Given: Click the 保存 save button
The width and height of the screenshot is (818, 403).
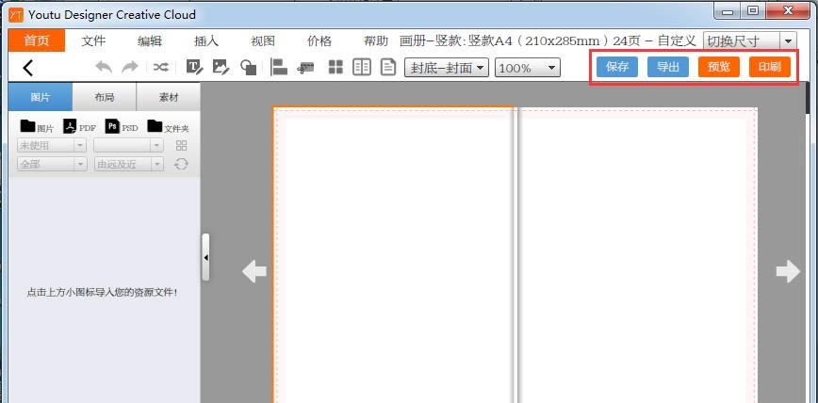Looking at the screenshot, I should 617,67.
